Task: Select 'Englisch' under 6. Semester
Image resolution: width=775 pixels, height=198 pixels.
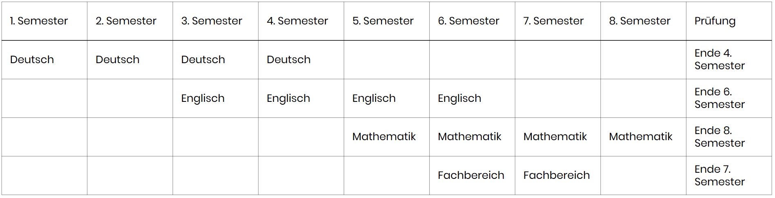Action: (x=460, y=98)
